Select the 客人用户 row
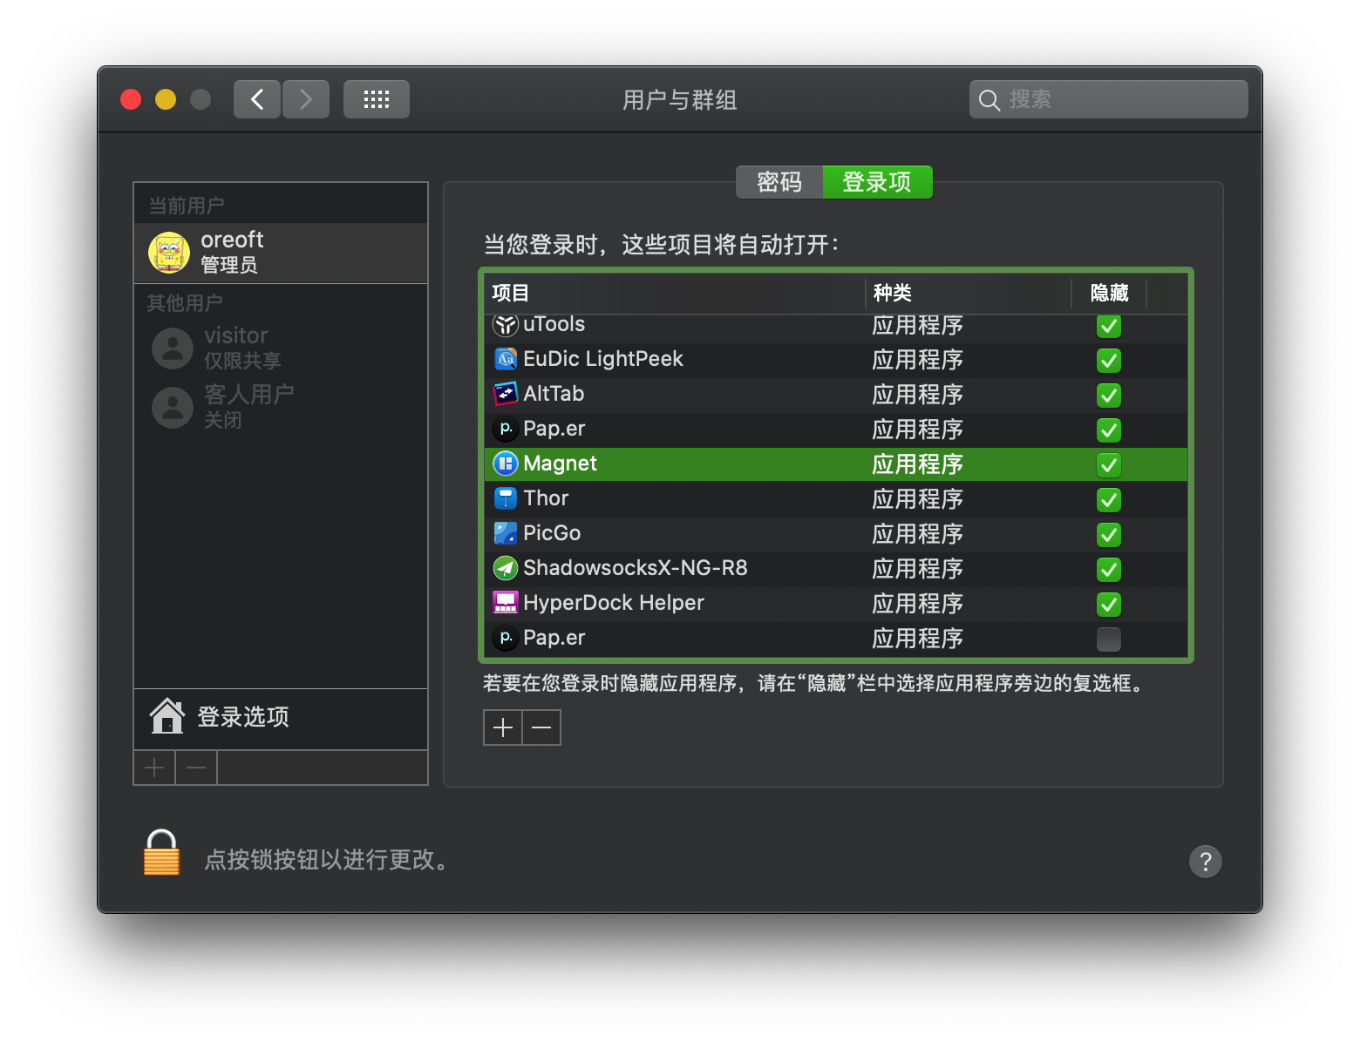Screen dimensions: 1360x1042 281,408
